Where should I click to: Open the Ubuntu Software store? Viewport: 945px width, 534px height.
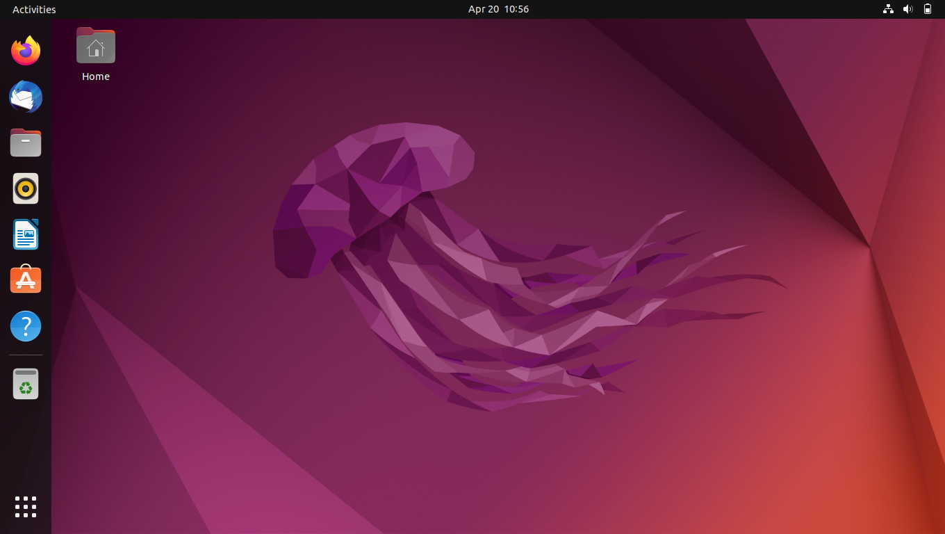click(26, 280)
